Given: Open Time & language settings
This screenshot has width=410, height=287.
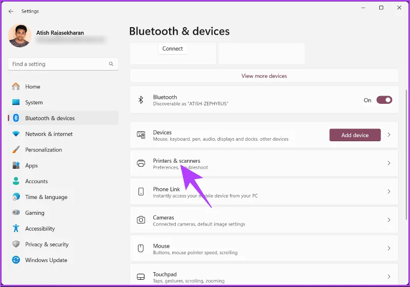Looking at the screenshot, I should 63,197.
